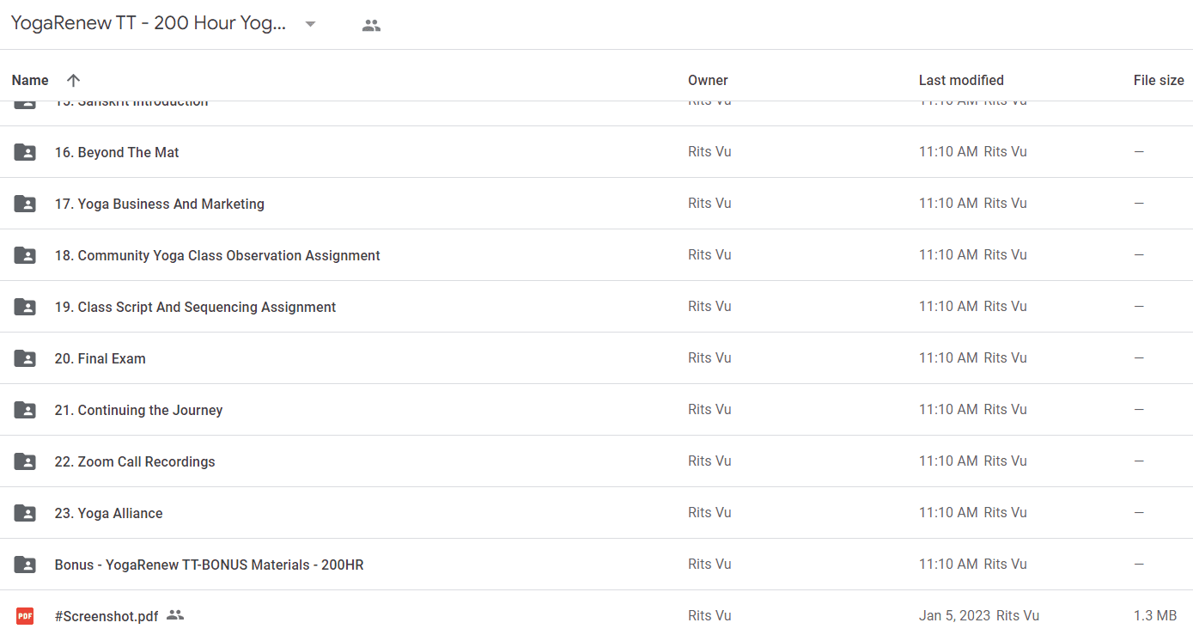The image size is (1193, 641).
Task: Click the YogaRenew TT folder title
Action: [149, 23]
